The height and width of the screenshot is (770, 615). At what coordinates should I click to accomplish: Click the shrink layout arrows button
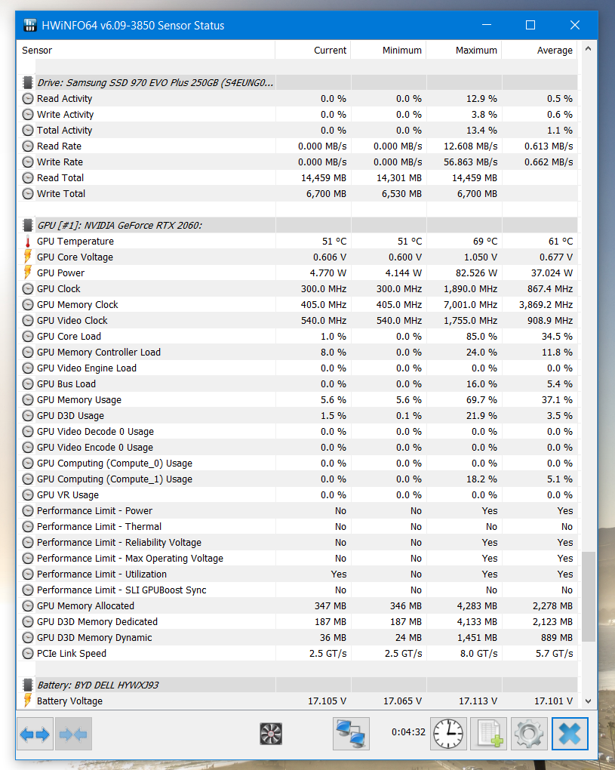[73, 734]
